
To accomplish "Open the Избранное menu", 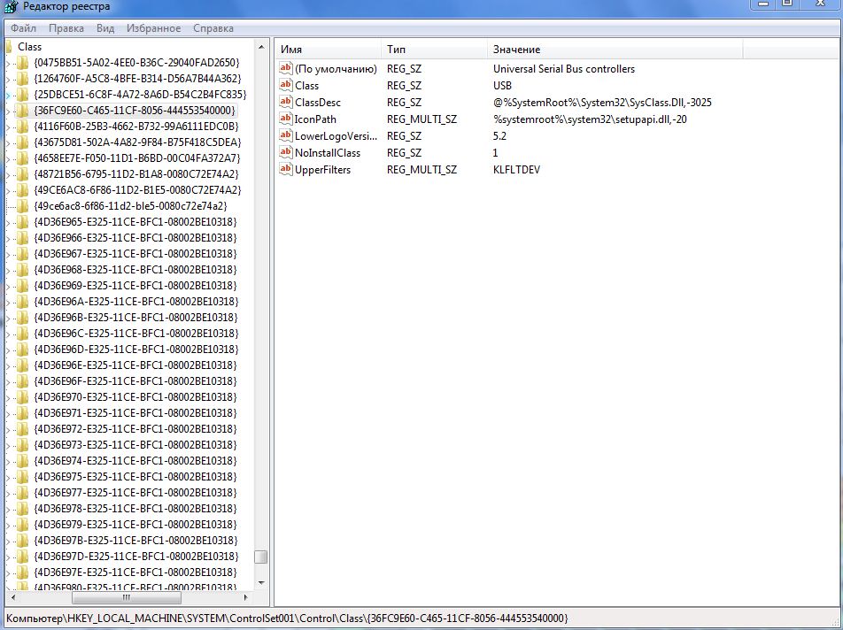I will pyautogui.click(x=154, y=28).
